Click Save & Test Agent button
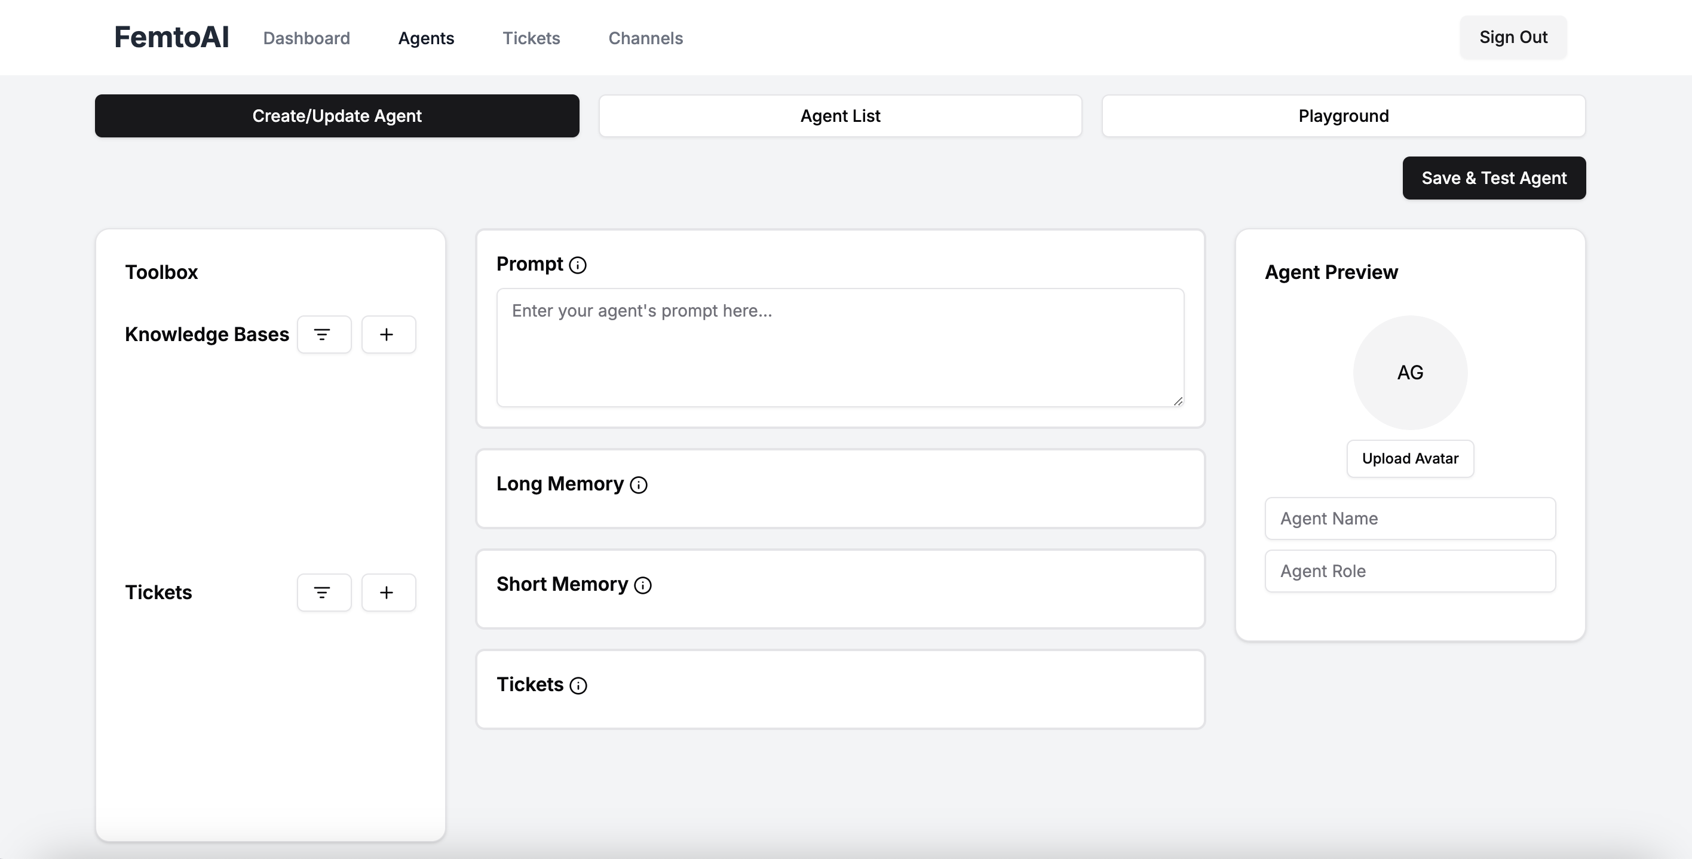 click(1494, 178)
